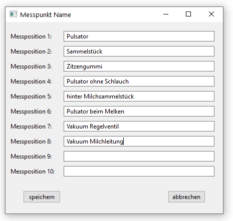Click the Messposition 10: label

pos(33,171)
